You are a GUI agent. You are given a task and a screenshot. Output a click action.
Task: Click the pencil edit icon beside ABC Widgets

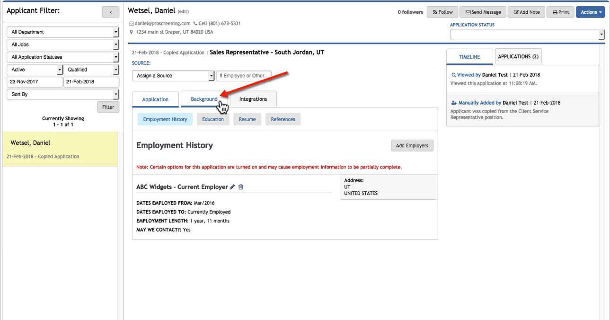point(232,187)
